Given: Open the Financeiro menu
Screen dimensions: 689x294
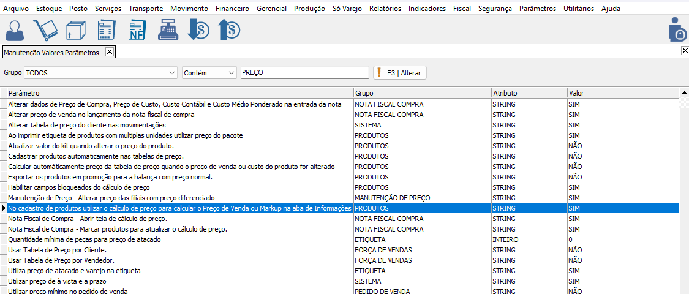Looking at the screenshot, I should (232, 9).
